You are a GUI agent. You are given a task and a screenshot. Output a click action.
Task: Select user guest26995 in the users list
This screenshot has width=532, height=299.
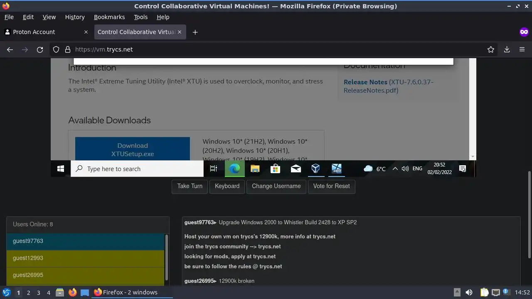coord(85,275)
